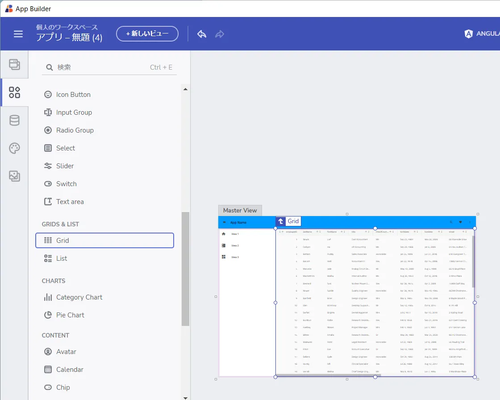Click the heart icon in app navbar
This screenshot has height=400, width=500.
click(x=460, y=222)
